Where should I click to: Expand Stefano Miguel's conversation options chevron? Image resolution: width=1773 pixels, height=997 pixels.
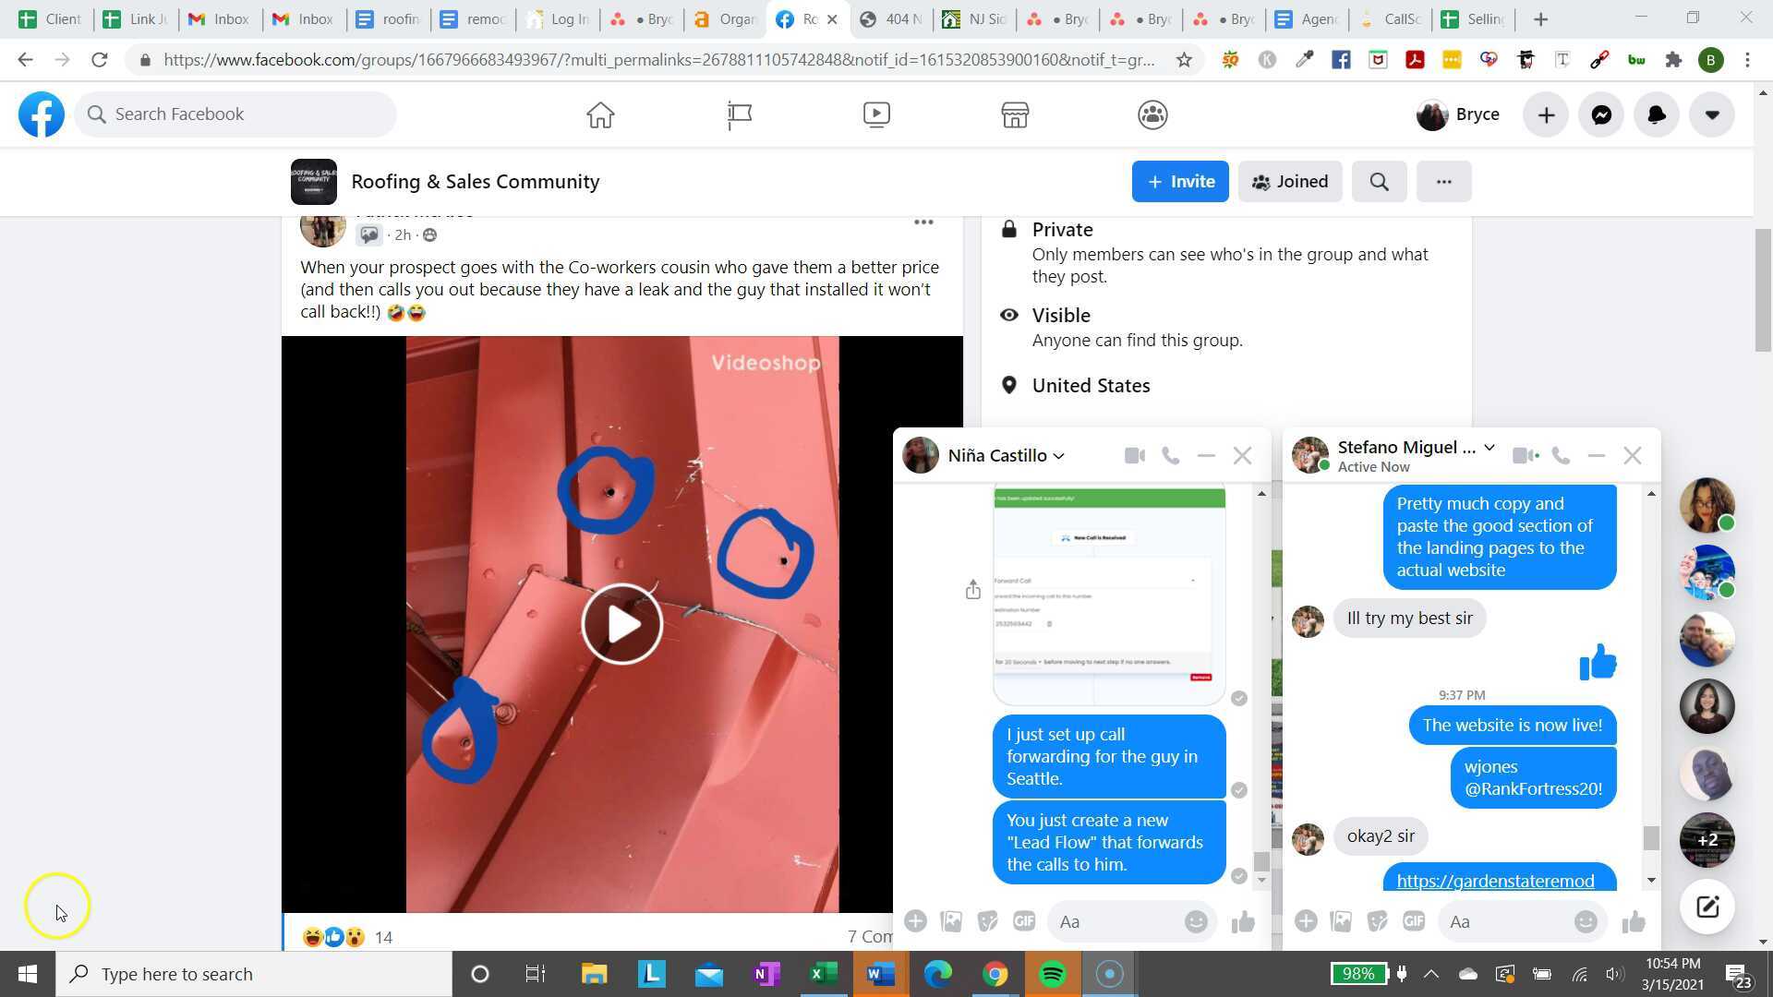coord(1489,447)
